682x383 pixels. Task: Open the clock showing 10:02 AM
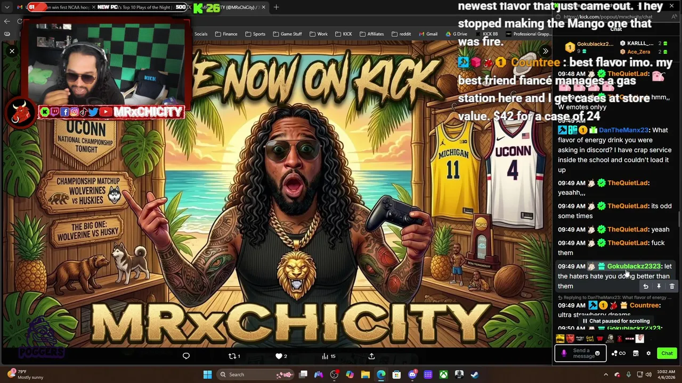[667, 374]
